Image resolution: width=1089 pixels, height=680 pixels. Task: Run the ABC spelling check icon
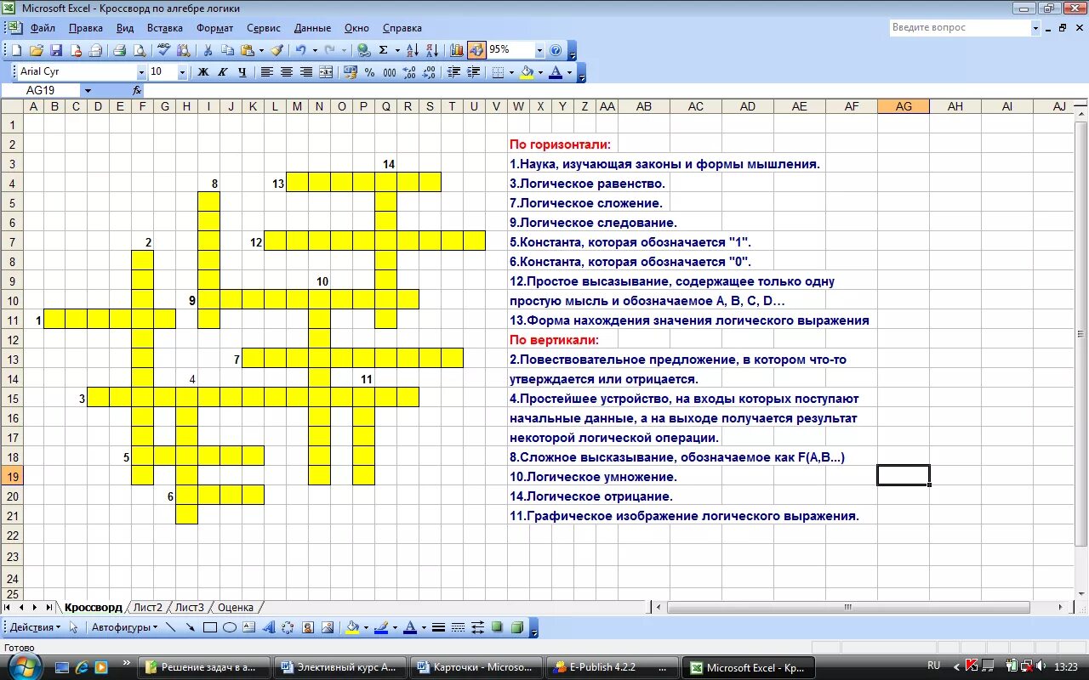tap(164, 50)
